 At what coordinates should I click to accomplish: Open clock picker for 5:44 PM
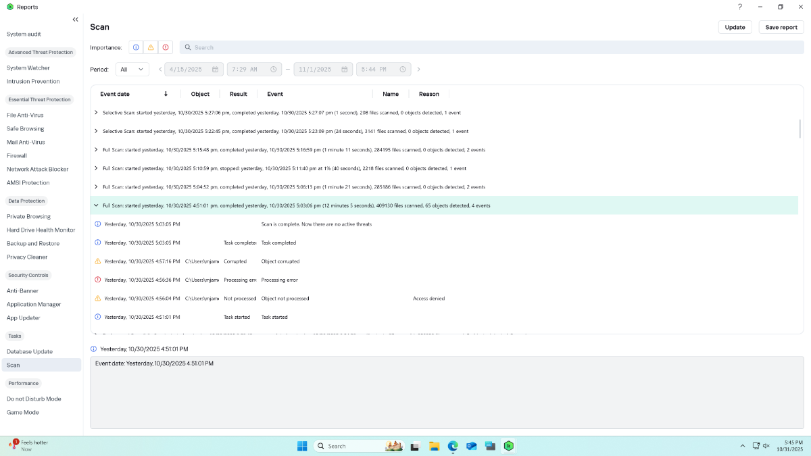click(403, 69)
